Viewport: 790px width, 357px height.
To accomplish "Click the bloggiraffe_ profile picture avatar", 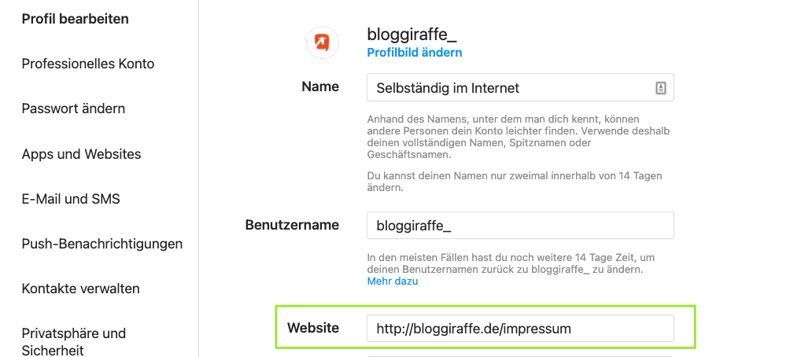I will 322,42.
